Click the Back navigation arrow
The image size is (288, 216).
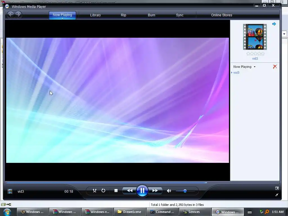click(x=11, y=15)
